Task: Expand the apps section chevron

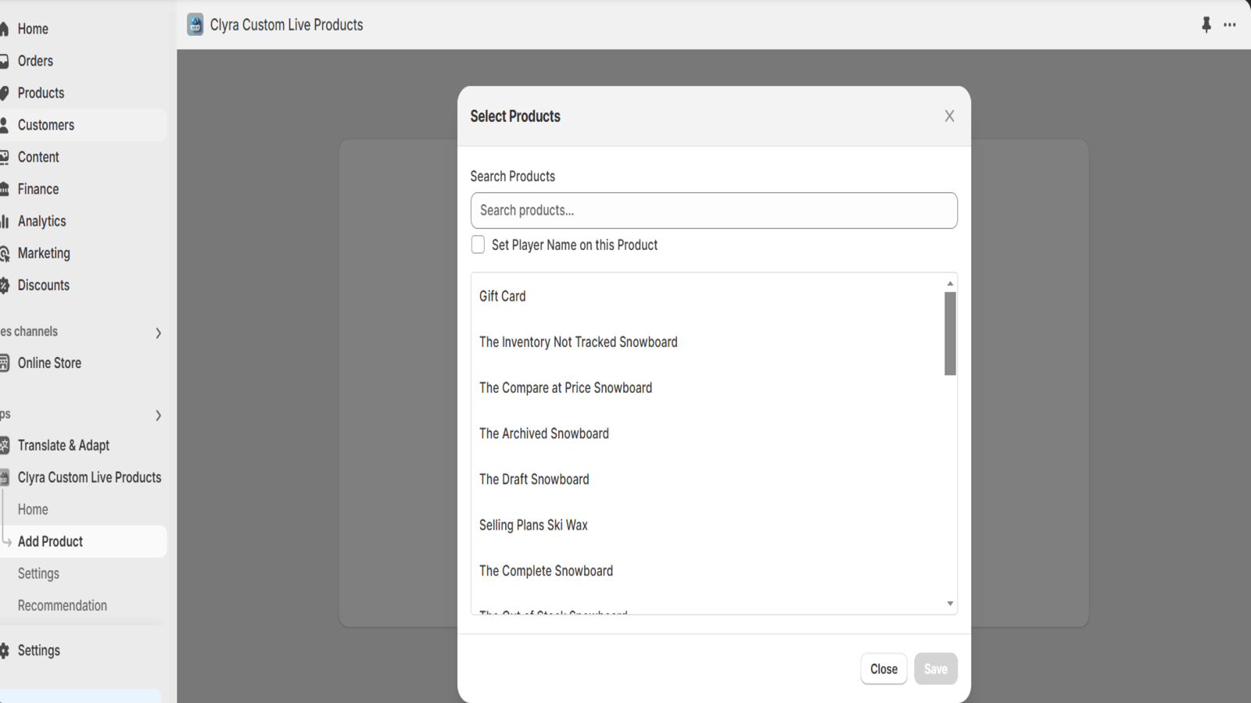Action: point(158,415)
